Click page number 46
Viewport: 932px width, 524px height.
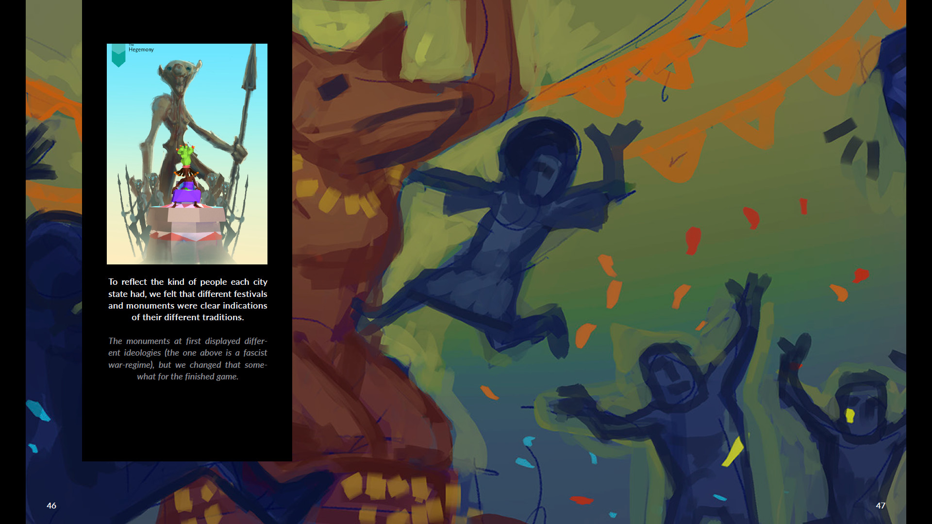coord(51,506)
